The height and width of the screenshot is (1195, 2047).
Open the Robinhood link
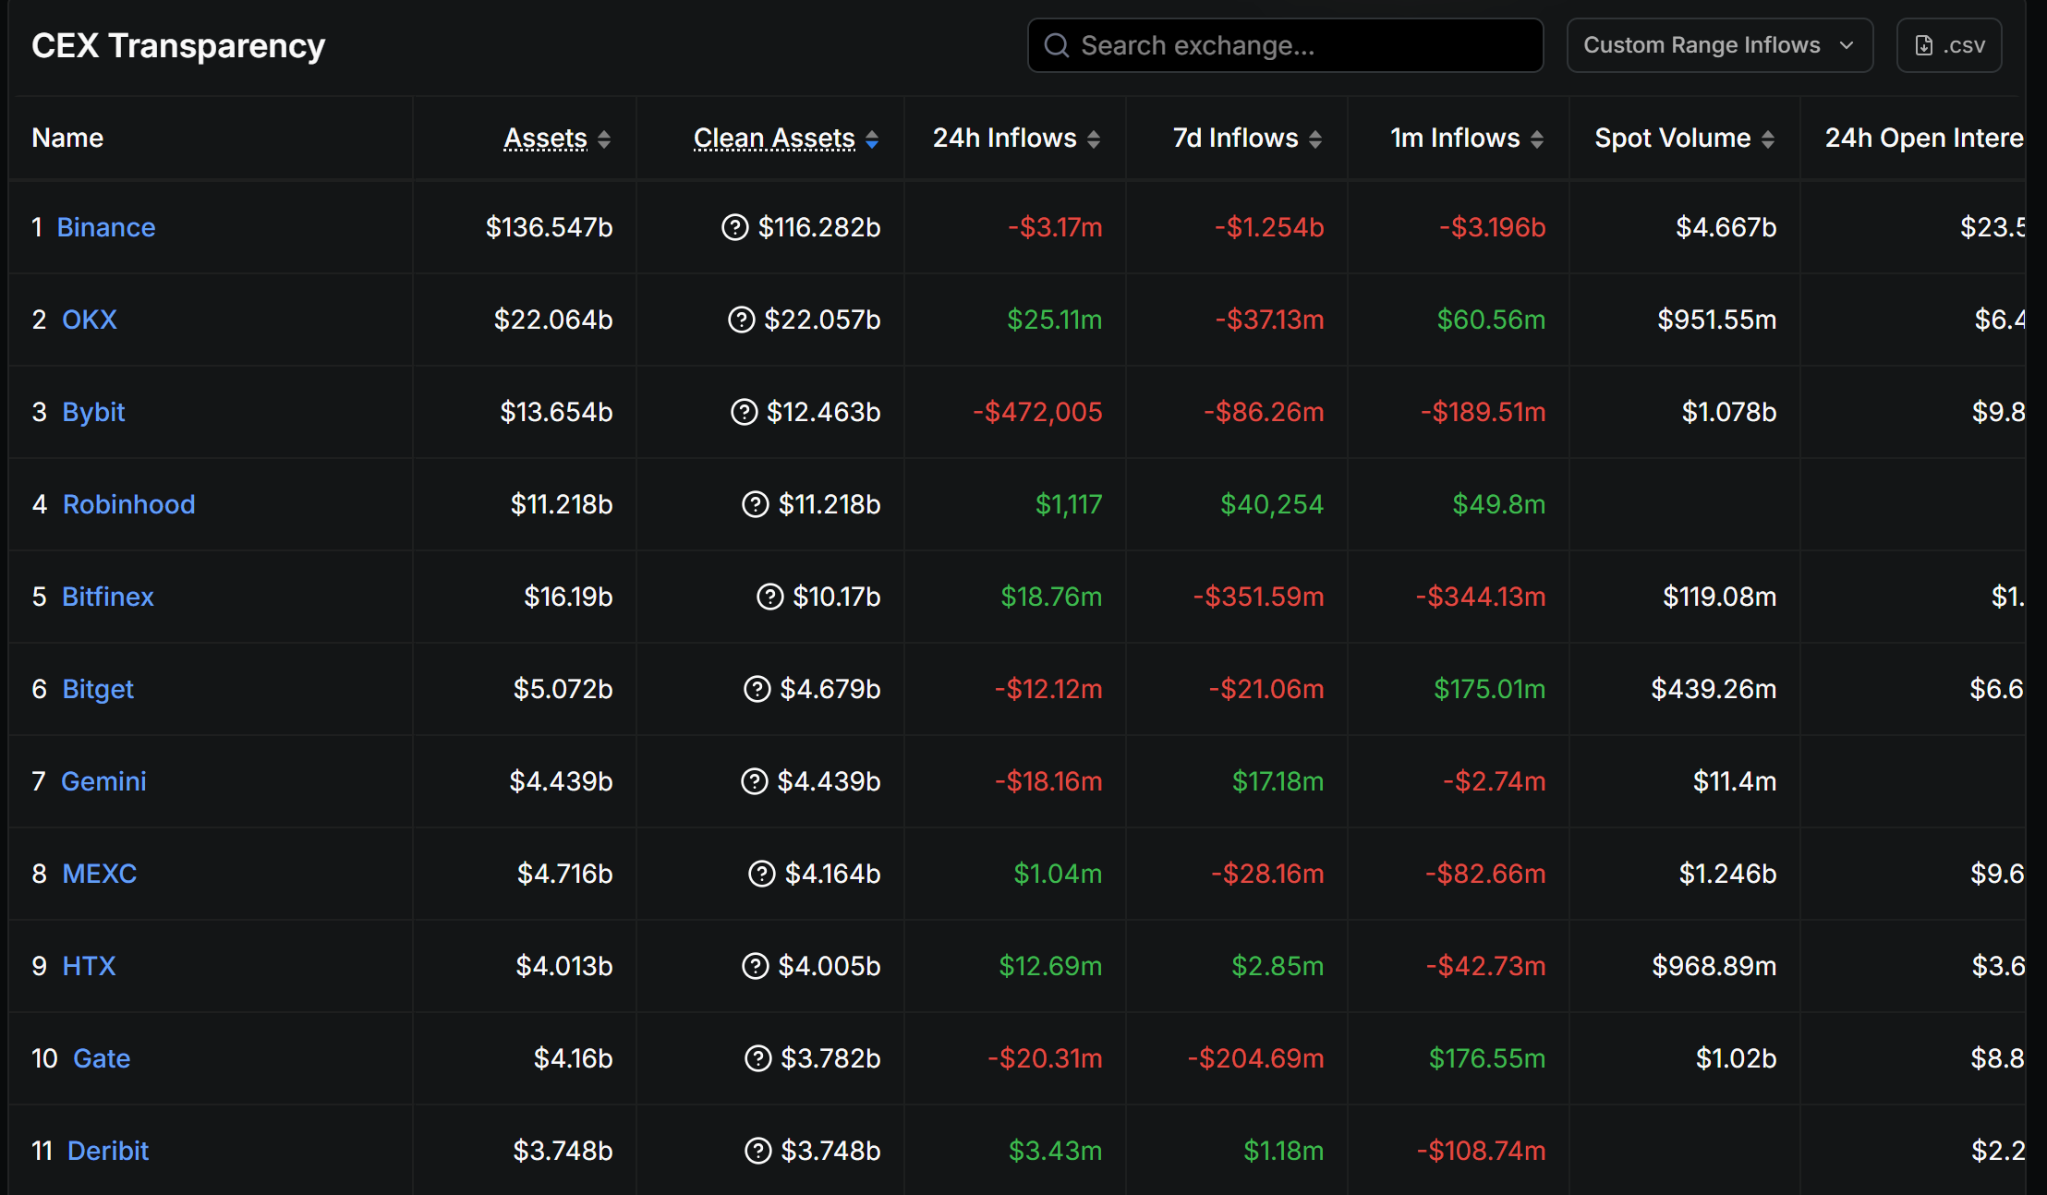(x=128, y=504)
